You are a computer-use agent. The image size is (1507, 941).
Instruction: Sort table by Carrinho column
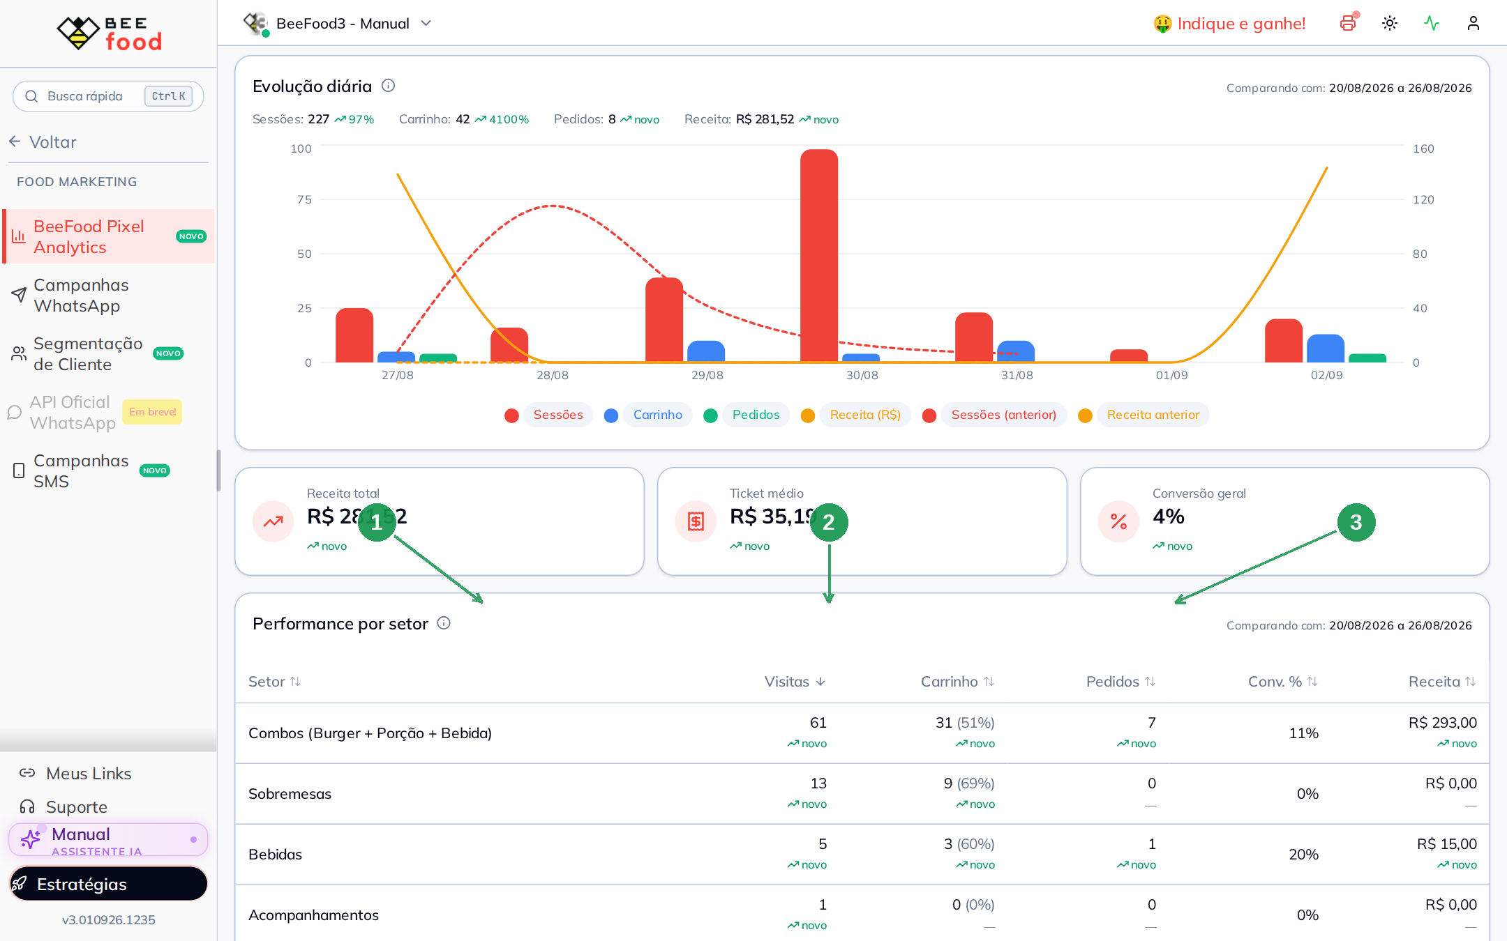pos(957,682)
